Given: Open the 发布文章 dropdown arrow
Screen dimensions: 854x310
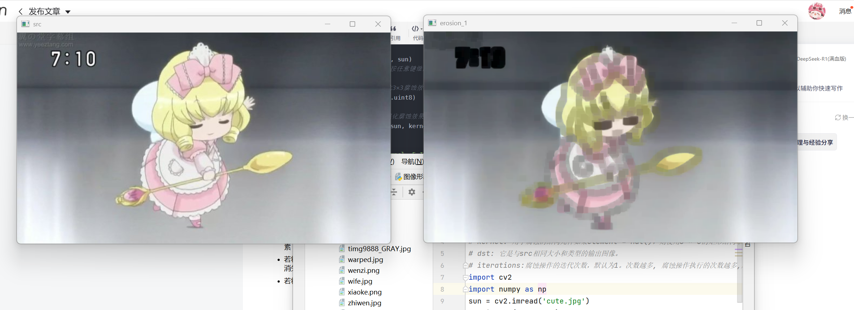Looking at the screenshot, I should point(68,12).
